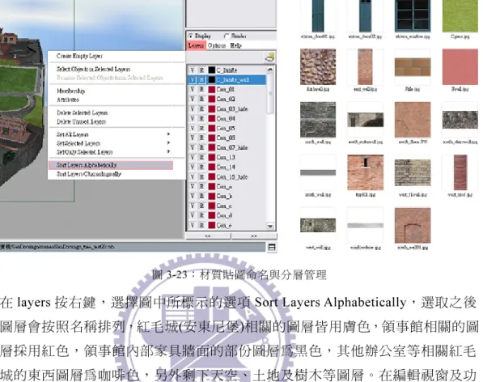Toggle R render flag for Con_02 layer
The image size is (483, 382).
(201, 100)
